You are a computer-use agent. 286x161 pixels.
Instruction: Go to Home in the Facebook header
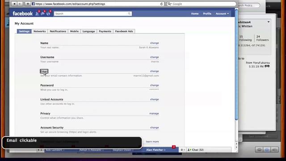(195, 13)
